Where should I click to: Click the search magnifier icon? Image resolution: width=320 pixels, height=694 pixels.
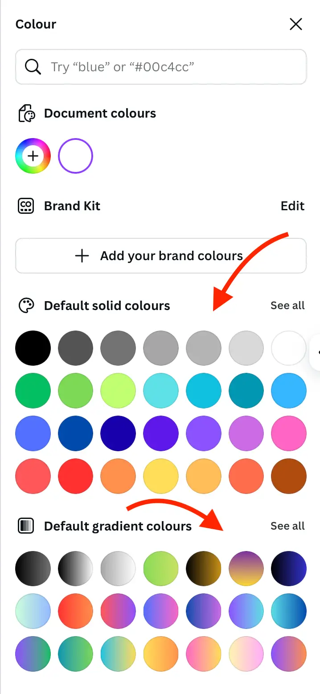[33, 67]
